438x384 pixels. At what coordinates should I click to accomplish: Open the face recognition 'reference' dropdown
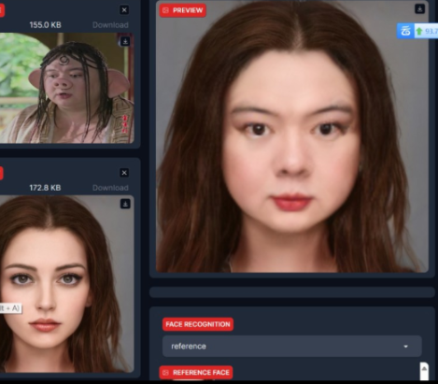point(292,347)
